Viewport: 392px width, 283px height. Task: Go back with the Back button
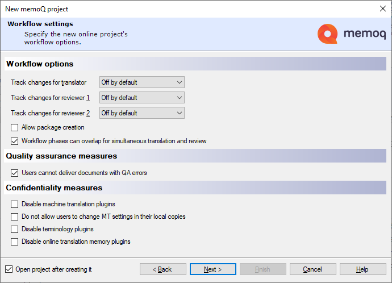click(x=163, y=269)
